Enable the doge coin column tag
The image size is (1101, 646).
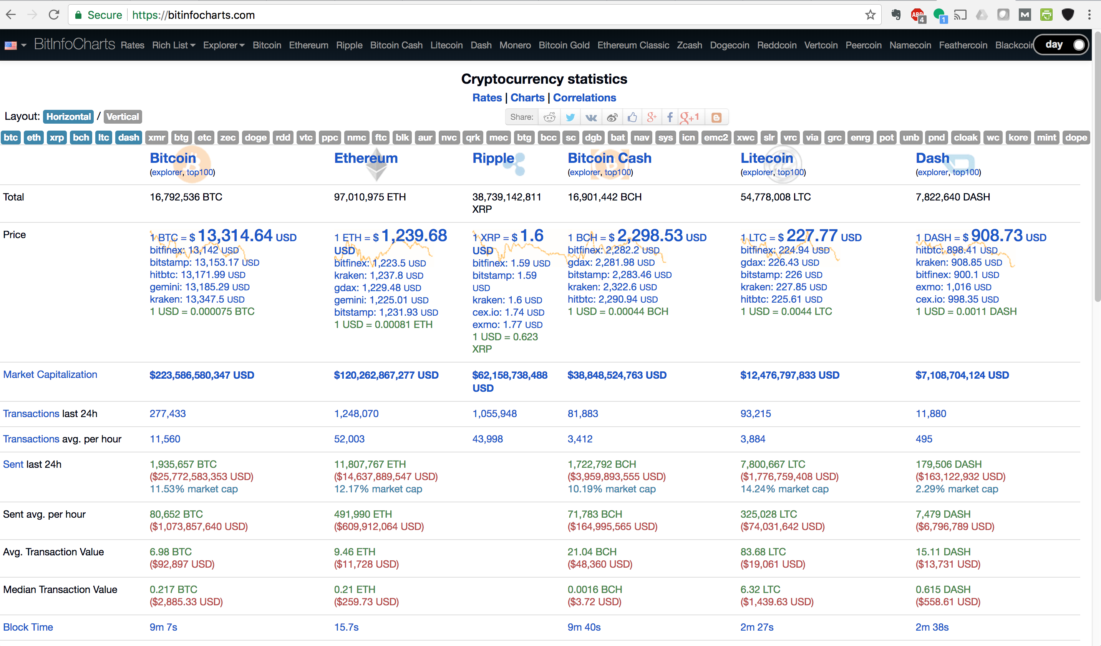[x=255, y=137]
